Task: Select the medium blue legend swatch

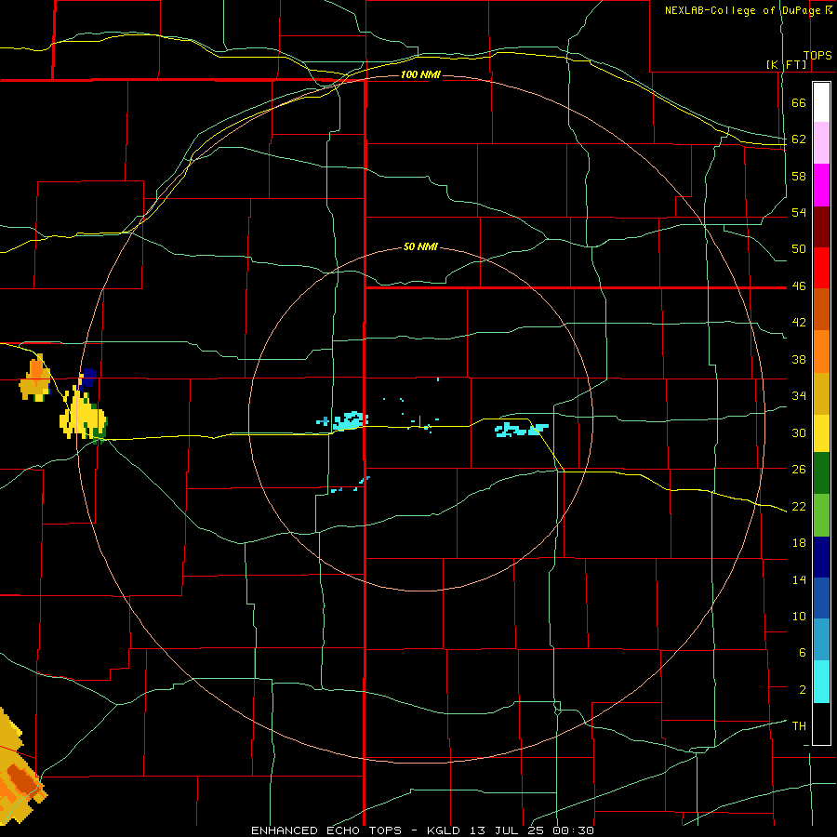Action: [821, 598]
